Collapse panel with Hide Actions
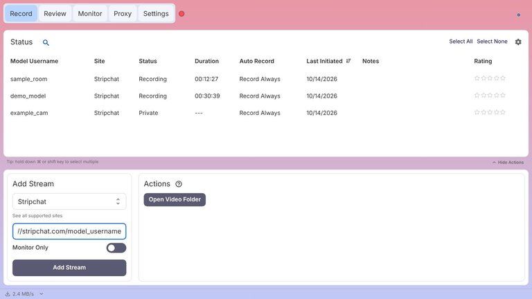The image size is (532, 299). coord(508,163)
